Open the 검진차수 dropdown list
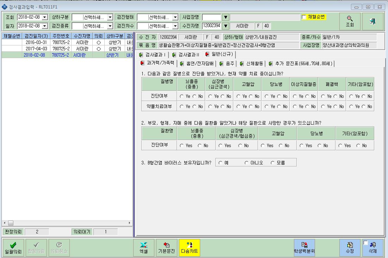388x258 pixels. pos(175,26)
